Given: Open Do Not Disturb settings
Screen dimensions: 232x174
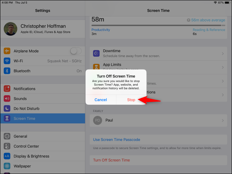Looking at the screenshot, I should [x=42, y=108].
